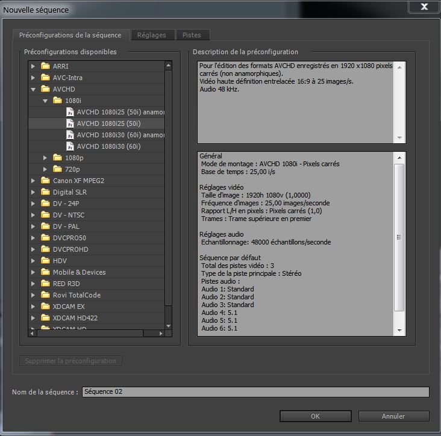Switch to the Pistes tab
This screenshot has width=441, height=436.
192,35
